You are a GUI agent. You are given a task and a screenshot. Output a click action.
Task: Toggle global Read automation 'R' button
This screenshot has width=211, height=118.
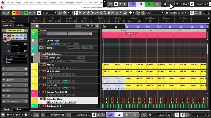pyautogui.click(x=26, y=13)
